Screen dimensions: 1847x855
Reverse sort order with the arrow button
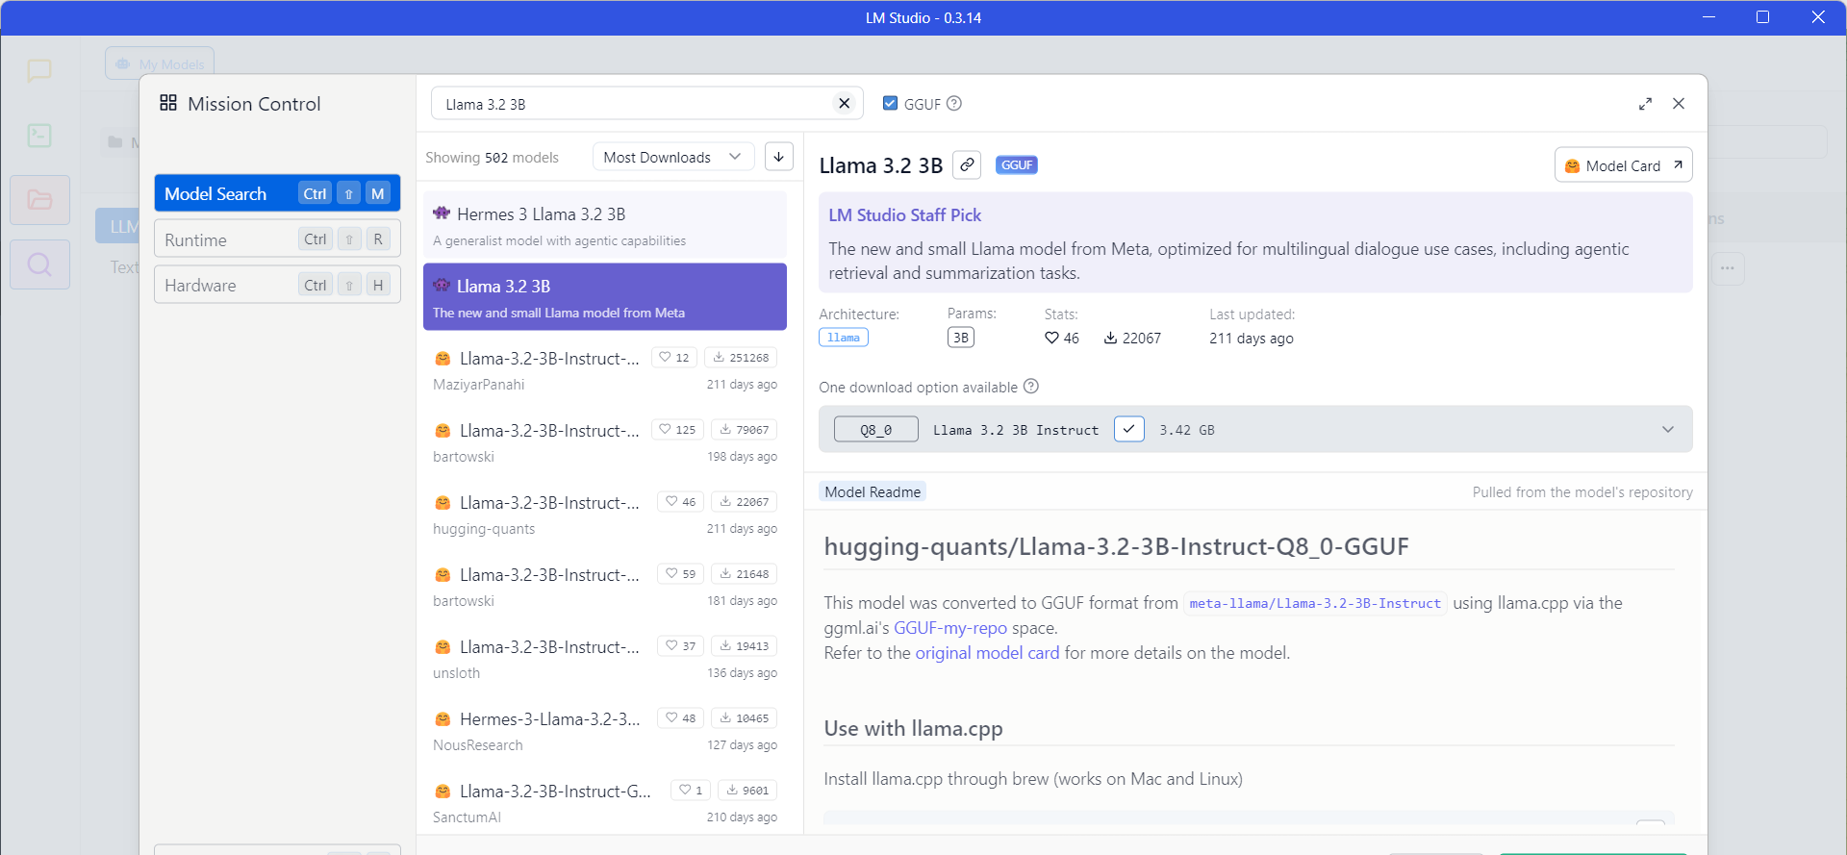(x=779, y=157)
